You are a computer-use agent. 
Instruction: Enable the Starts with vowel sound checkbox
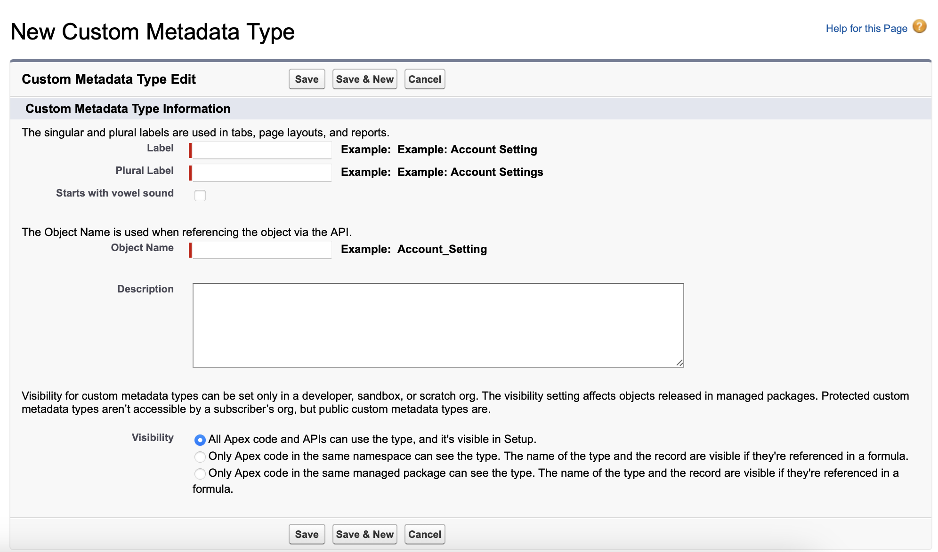click(x=200, y=195)
